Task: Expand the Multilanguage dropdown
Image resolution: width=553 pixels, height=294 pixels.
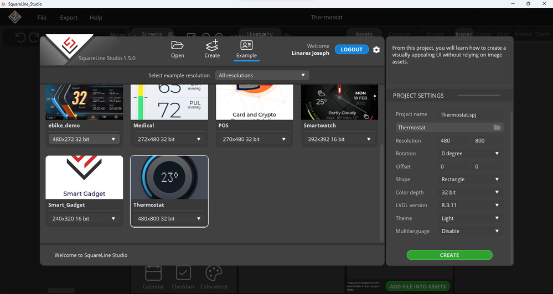Action: (471, 231)
